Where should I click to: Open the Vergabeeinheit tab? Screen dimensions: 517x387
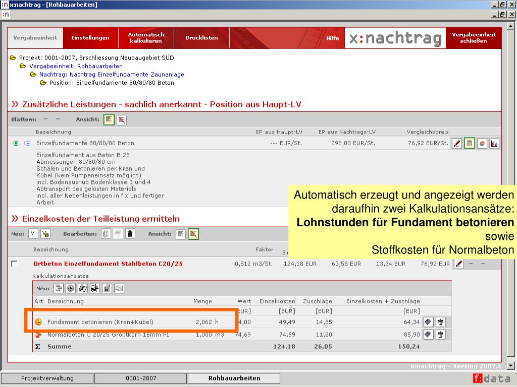click(x=35, y=38)
